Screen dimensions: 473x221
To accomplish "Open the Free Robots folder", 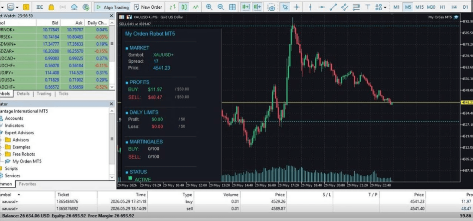I will pyautogui.click(x=24, y=154).
